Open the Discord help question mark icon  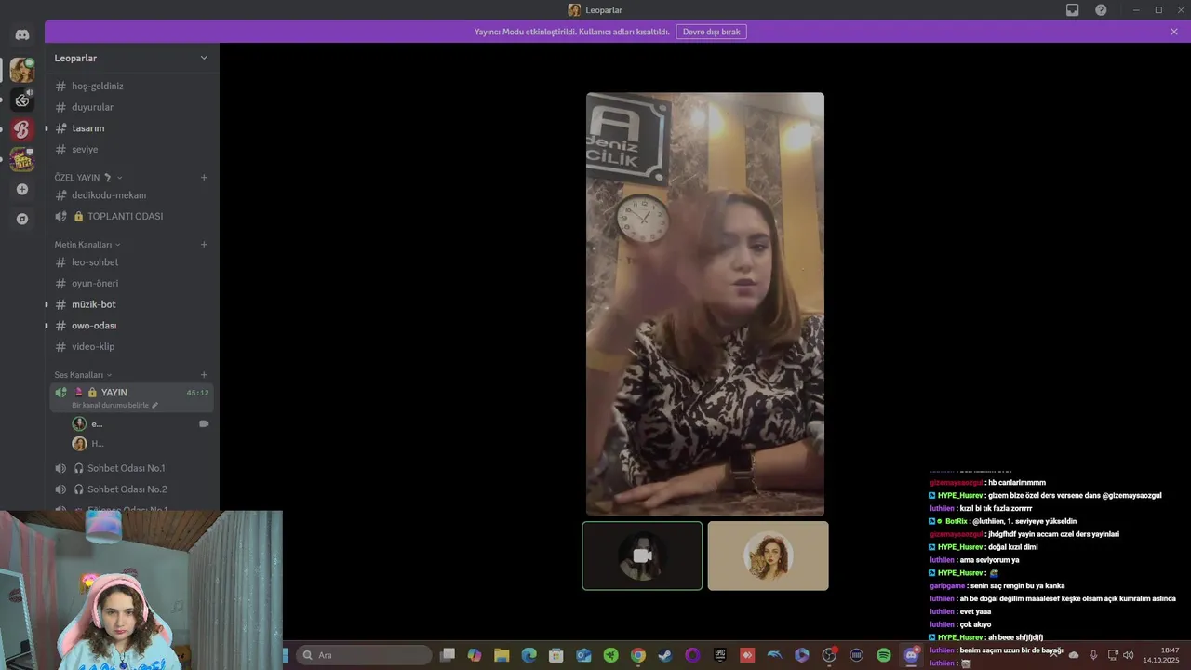pyautogui.click(x=1101, y=10)
